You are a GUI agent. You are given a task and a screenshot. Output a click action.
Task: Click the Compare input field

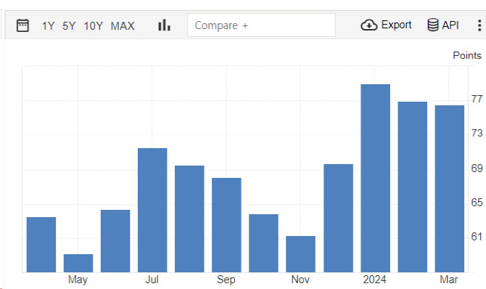261,25
